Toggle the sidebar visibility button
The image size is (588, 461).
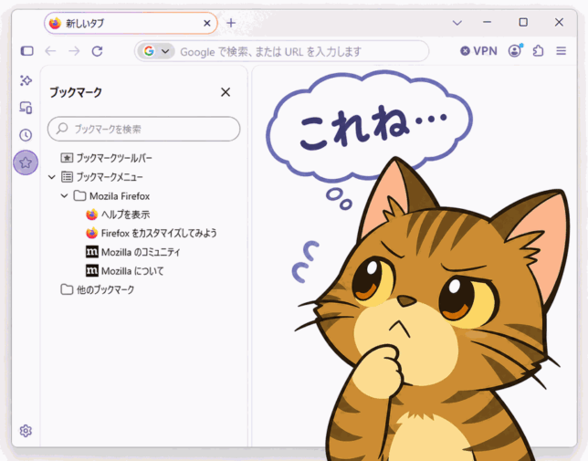click(x=27, y=51)
